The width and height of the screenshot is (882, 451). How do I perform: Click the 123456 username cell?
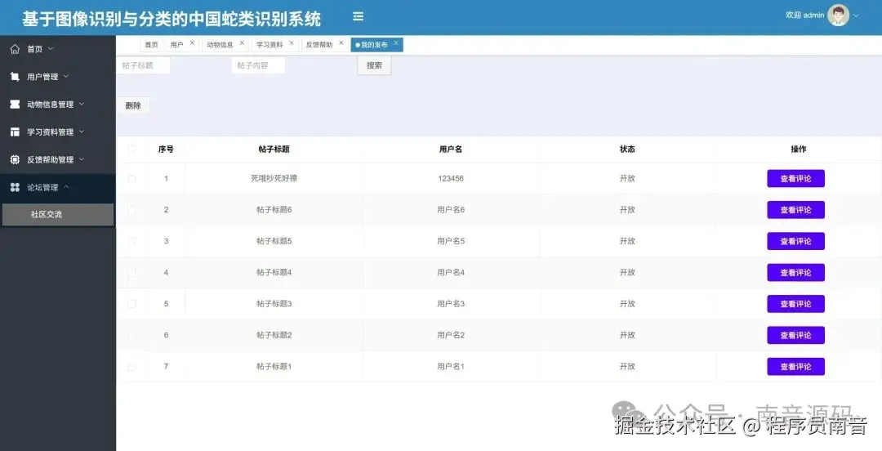tap(451, 178)
